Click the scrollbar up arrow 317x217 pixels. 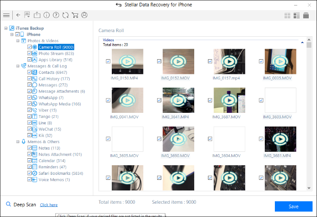309,39
